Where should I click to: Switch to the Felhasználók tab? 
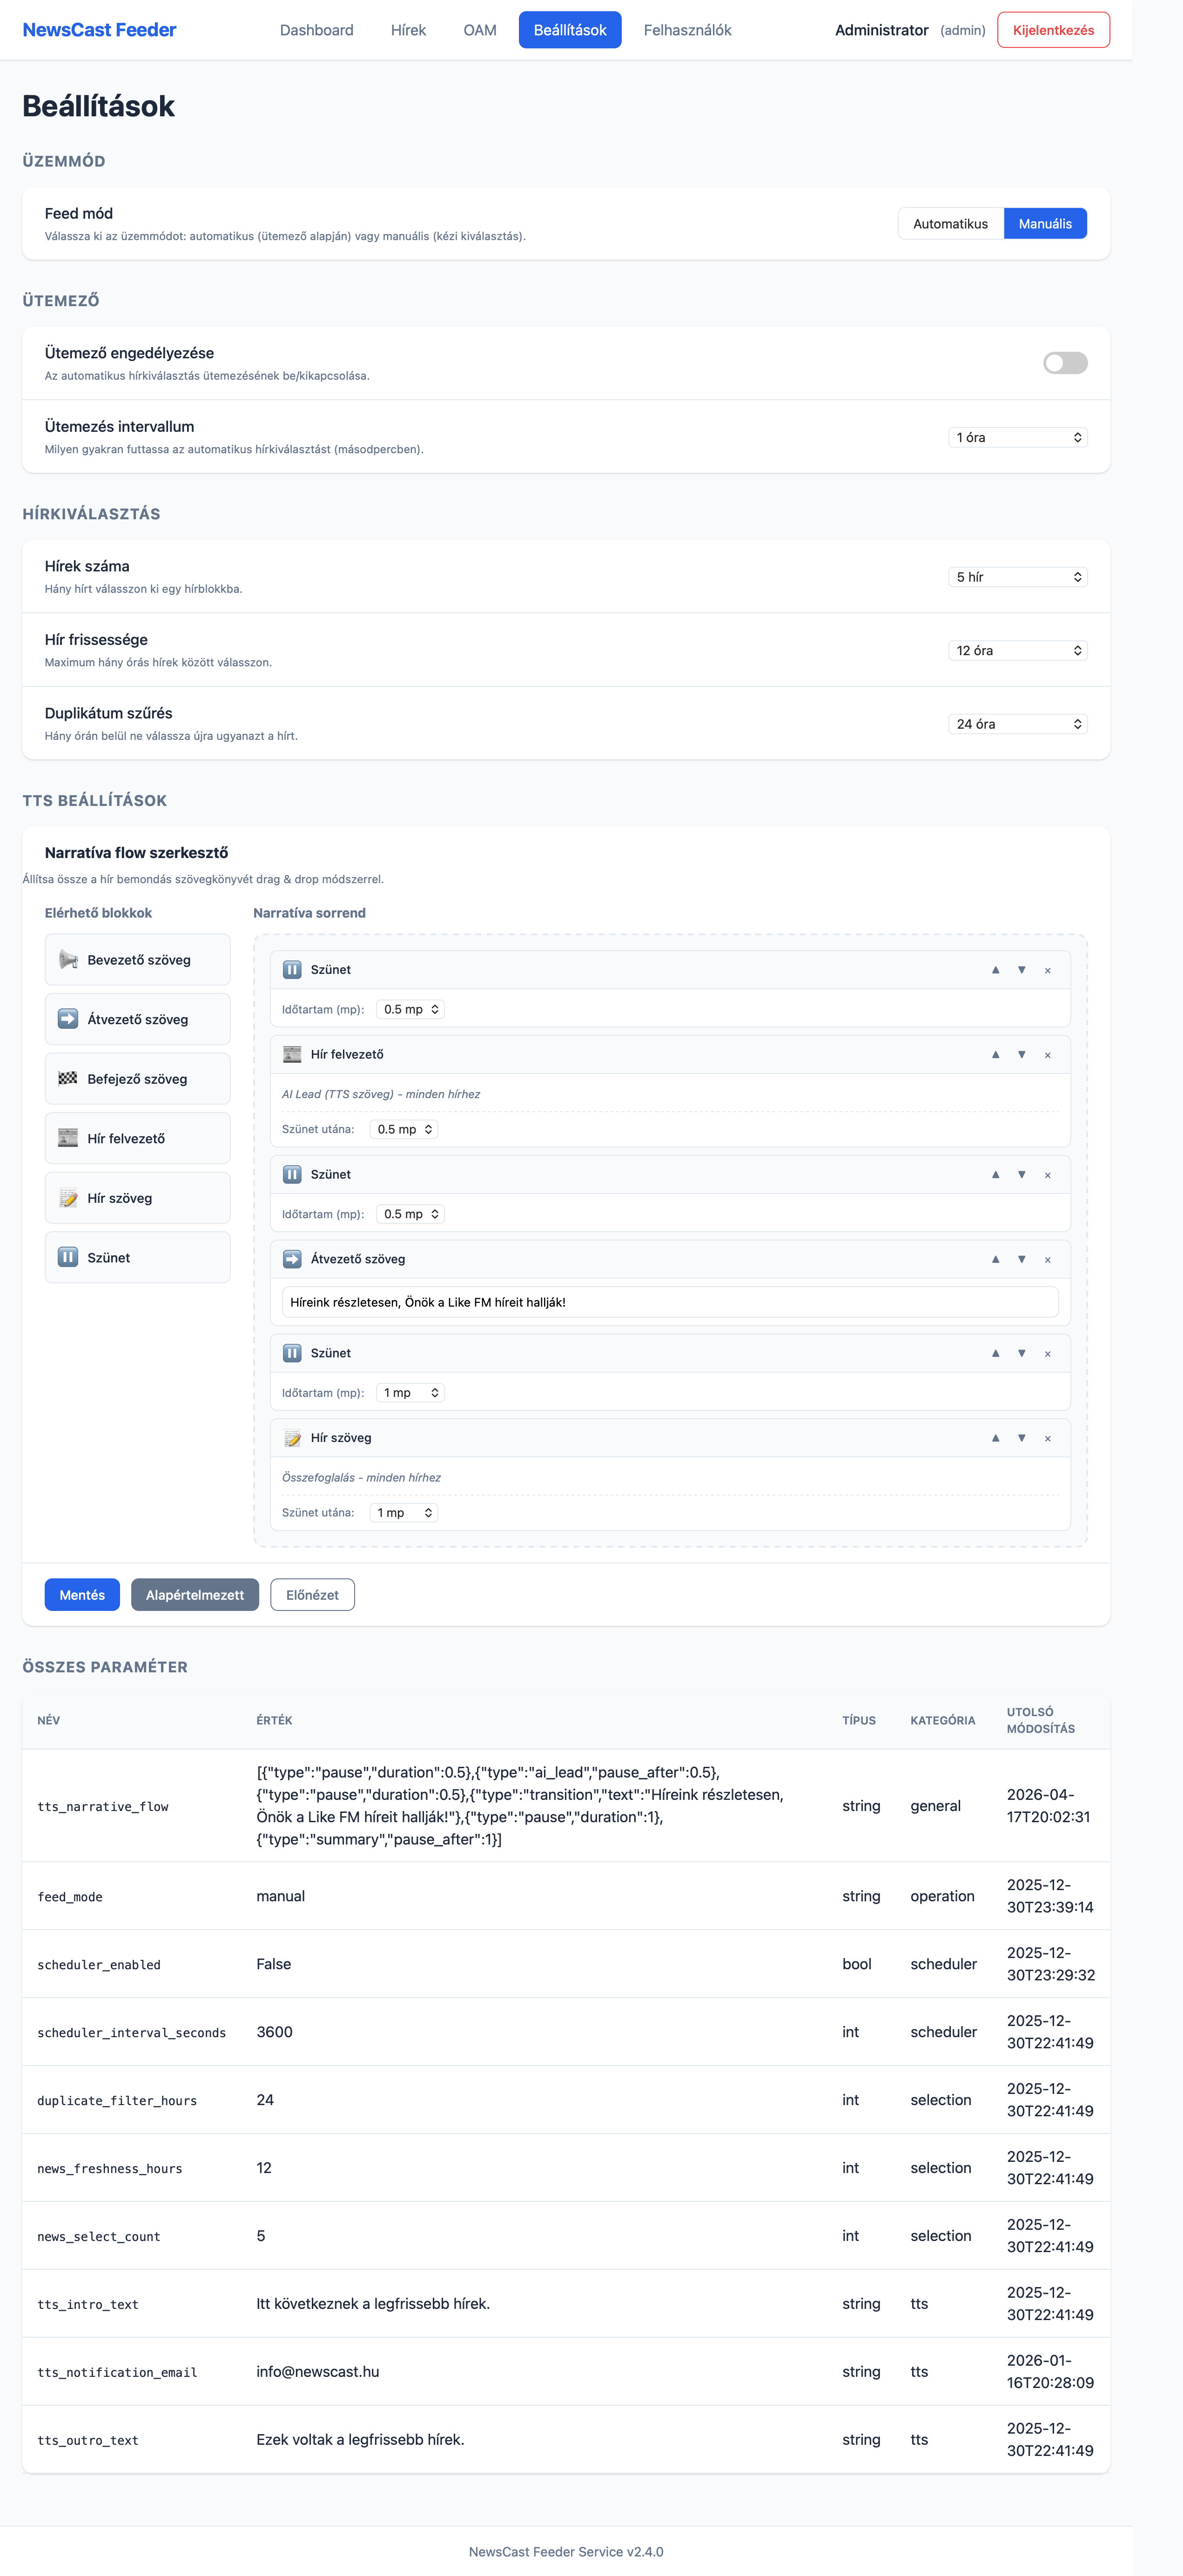[x=687, y=30]
